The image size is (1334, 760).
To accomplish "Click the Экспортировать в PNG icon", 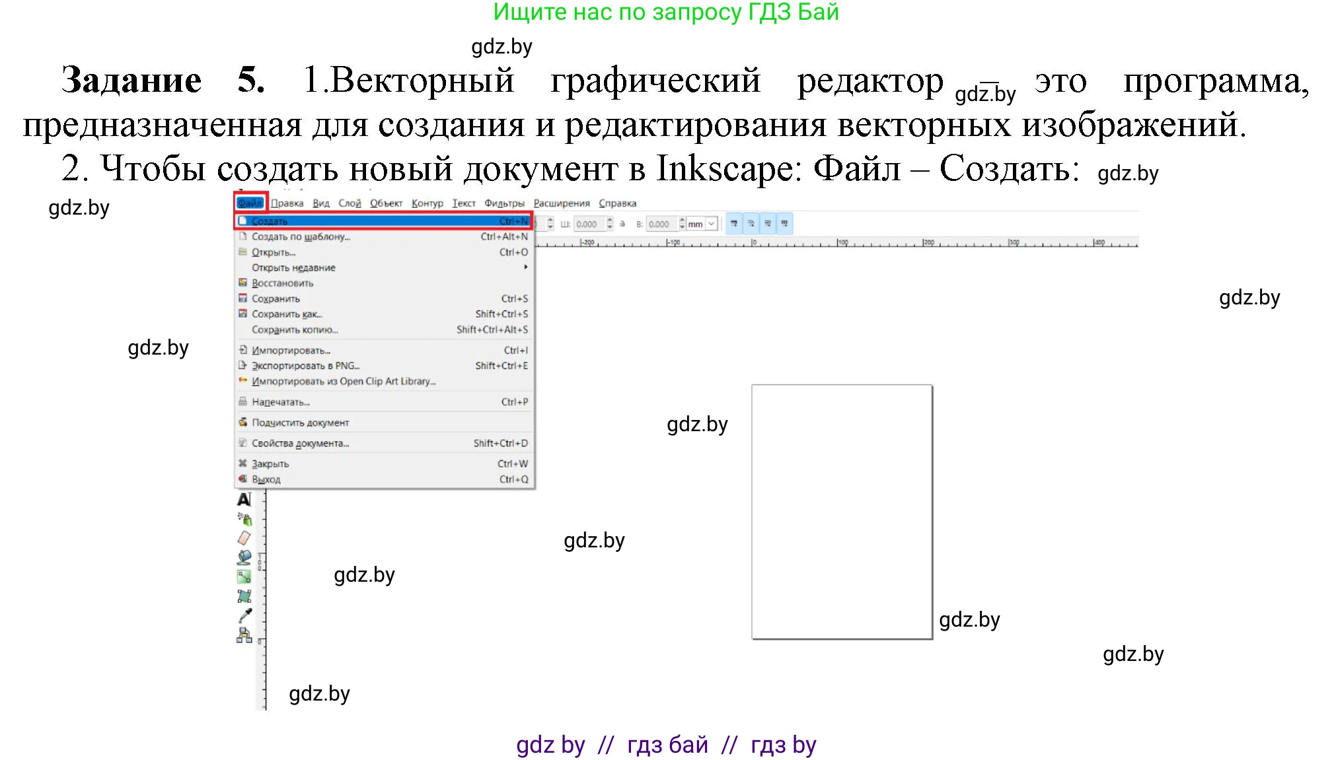I will click(242, 365).
